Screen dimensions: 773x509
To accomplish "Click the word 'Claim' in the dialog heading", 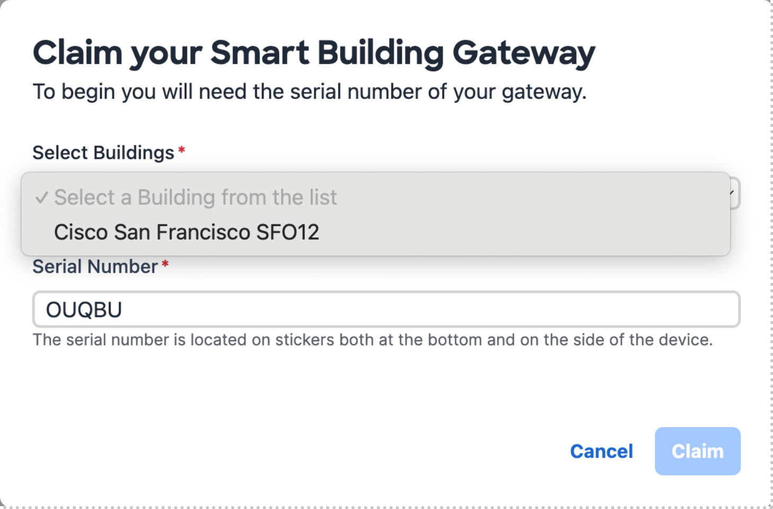I will pyautogui.click(x=77, y=53).
